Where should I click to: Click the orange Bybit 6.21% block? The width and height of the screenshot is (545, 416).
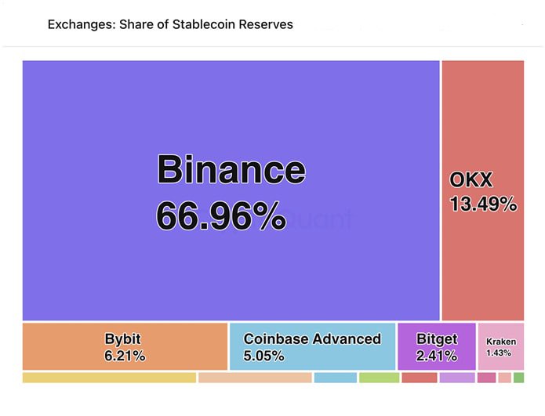125,346
